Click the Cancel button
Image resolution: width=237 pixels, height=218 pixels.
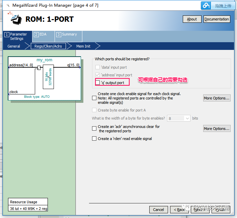point(159,210)
